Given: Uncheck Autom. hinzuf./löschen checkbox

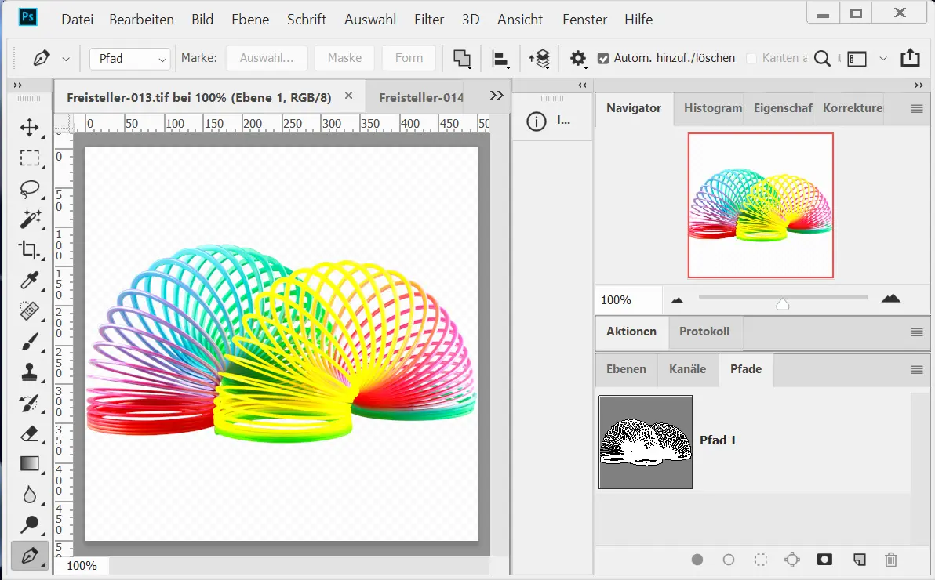Looking at the screenshot, I should (603, 58).
